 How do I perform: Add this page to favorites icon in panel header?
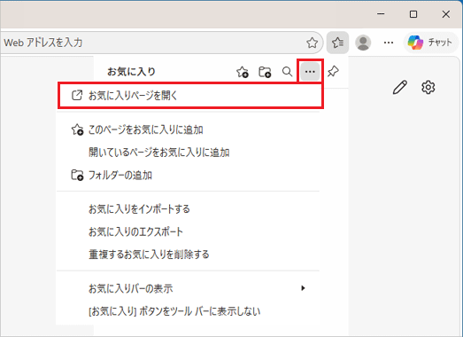click(x=243, y=72)
